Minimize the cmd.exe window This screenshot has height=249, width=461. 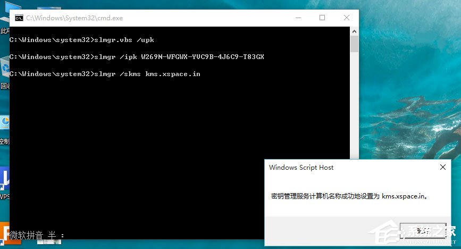(298, 18)
